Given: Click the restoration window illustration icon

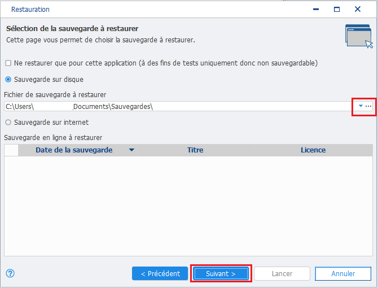Looking at the screenshot, I should (359, 36).
